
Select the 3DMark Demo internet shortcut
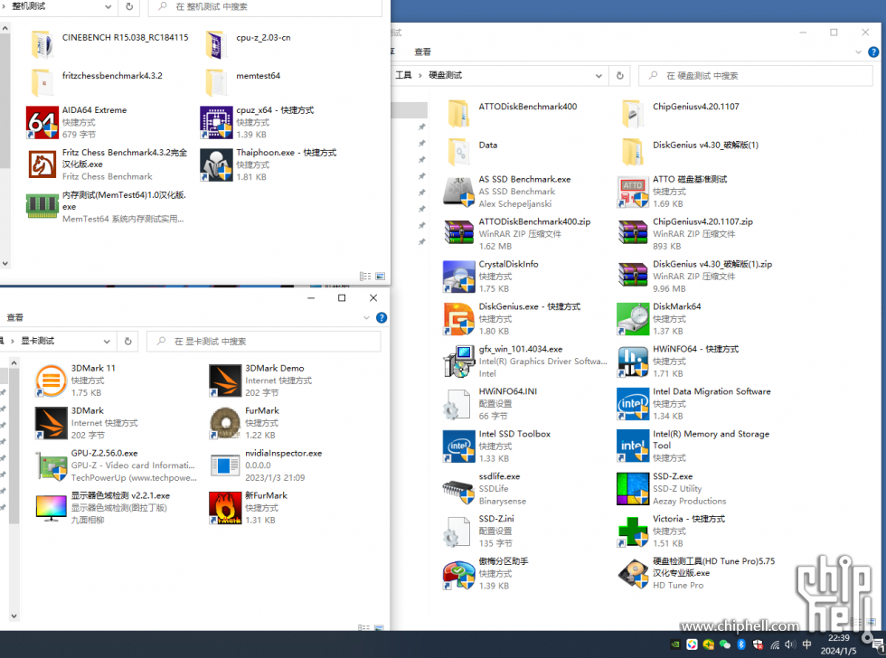coord(225,381)
